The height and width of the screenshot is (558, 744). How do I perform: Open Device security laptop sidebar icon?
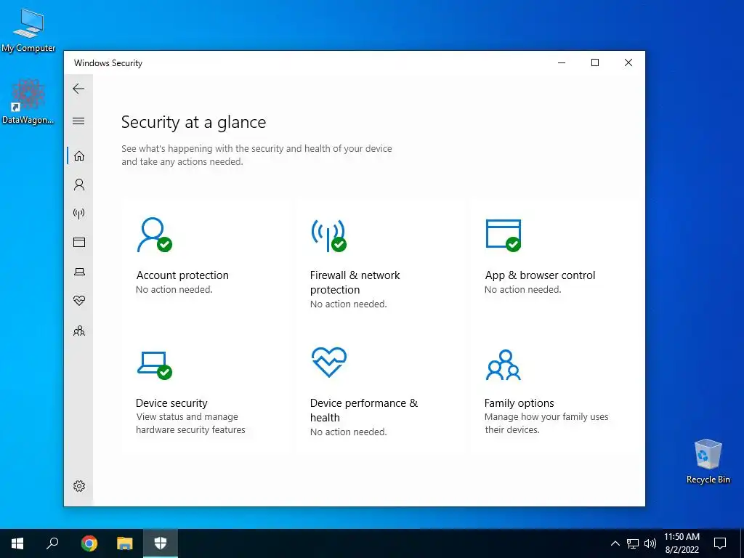pos(79,272)
